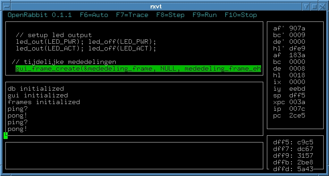Click the hl register value 0018

tap(297, 75)
